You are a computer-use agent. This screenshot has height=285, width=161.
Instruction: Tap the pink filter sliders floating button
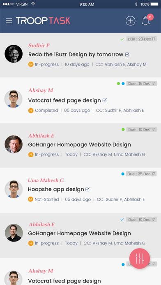pos(140,258)
